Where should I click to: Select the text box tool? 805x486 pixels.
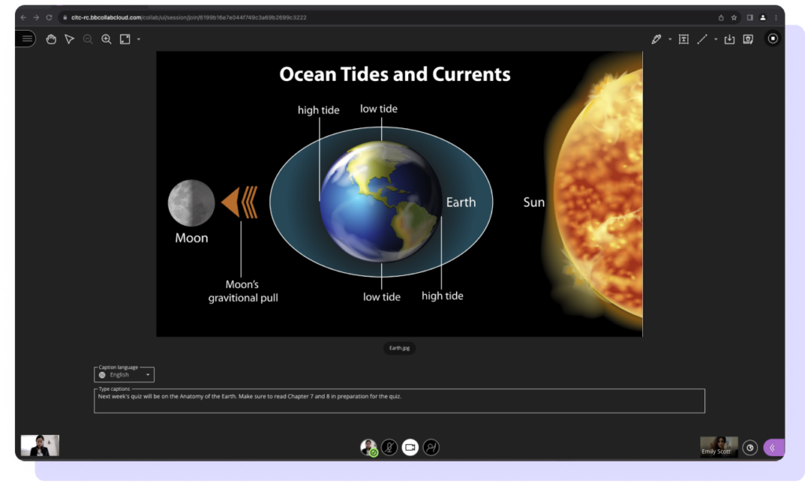tap(683, 39)
